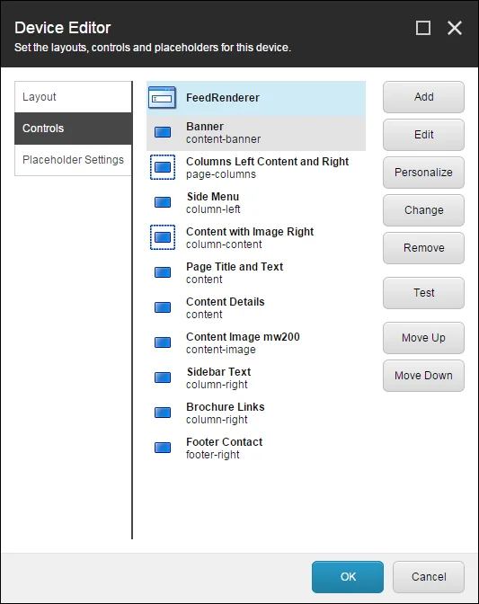Click the Content Details control icon
This screenshot has height=604, width=479.
click(163, 307)
